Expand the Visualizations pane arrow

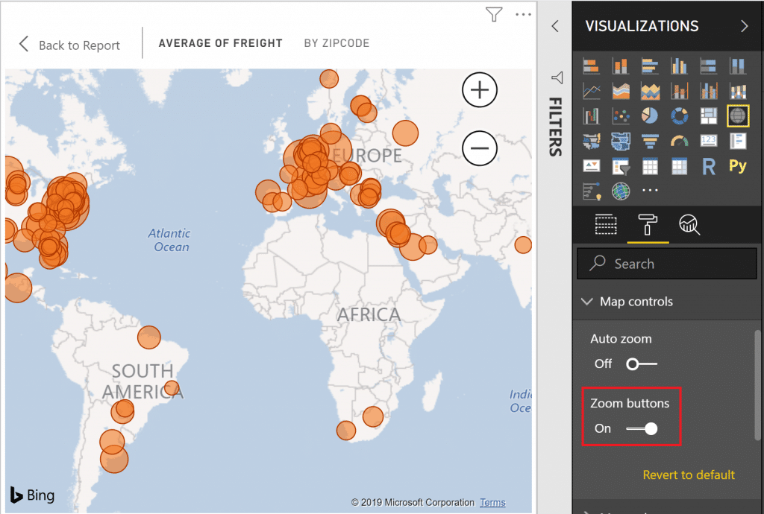(x=744, y=25)
